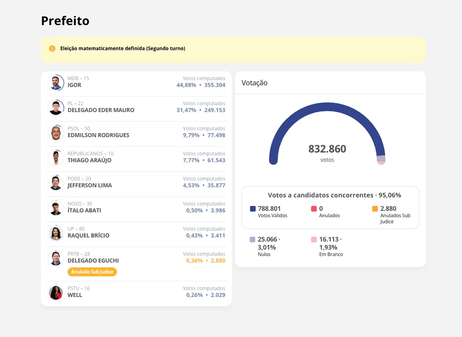
Task: Open Jefferson Lima's avatar image
Action: tap(56, 183)
